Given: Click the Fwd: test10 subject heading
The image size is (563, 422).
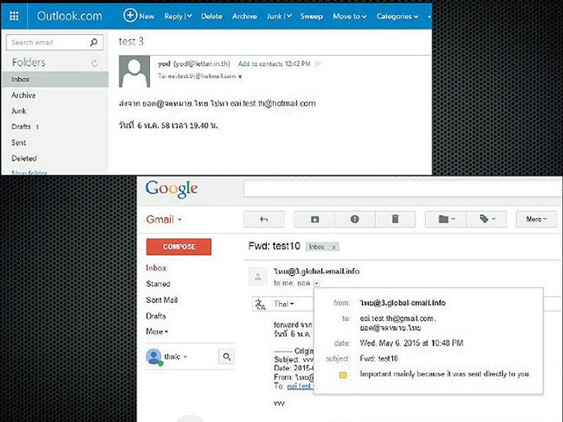Looking at the screenshot, I should point(275,246).
